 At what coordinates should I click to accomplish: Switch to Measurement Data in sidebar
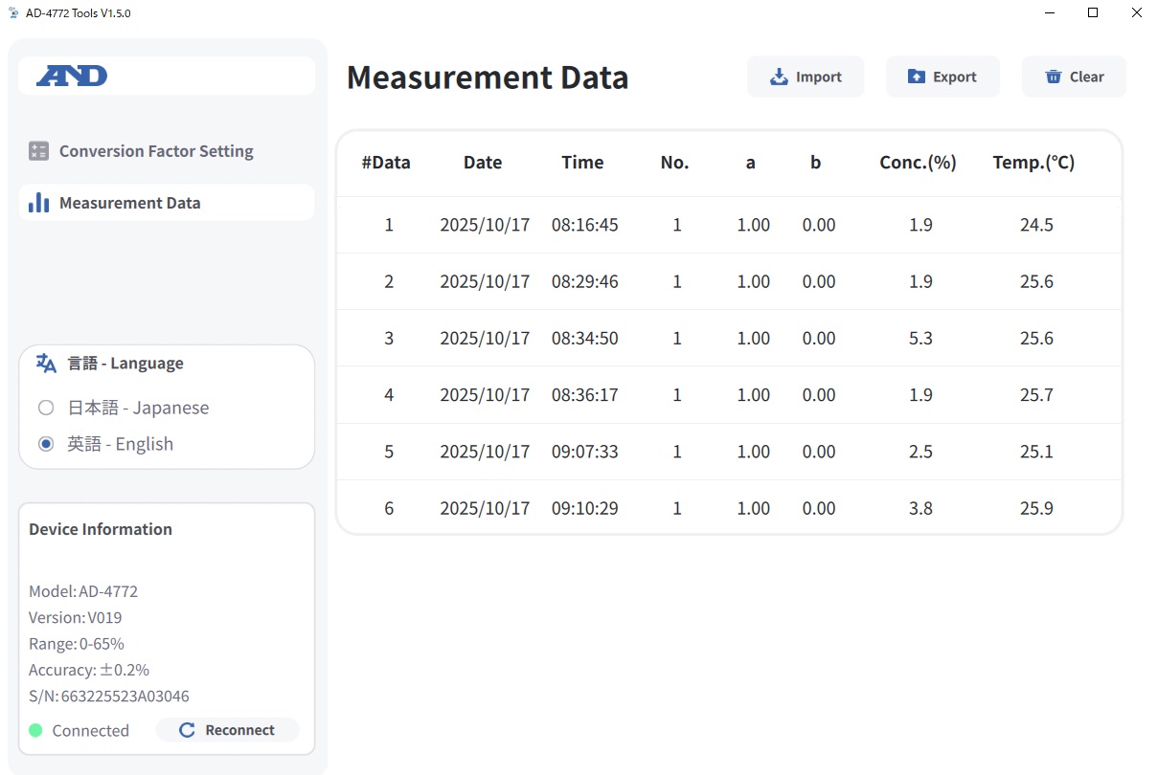tap(130, 203)
